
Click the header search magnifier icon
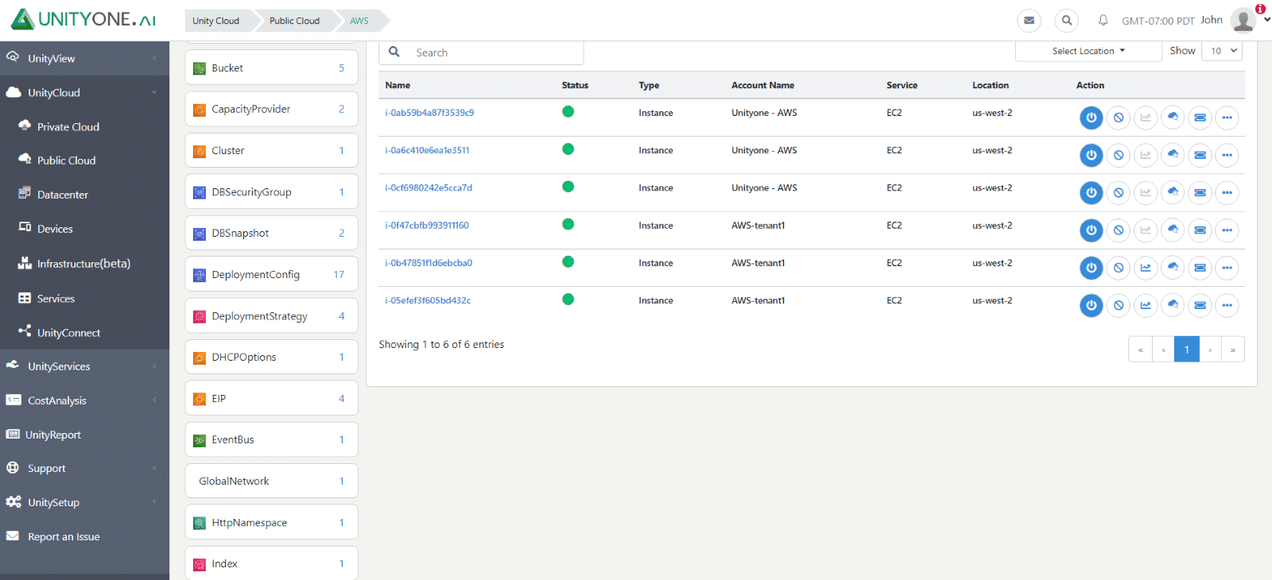point(1066,21)
